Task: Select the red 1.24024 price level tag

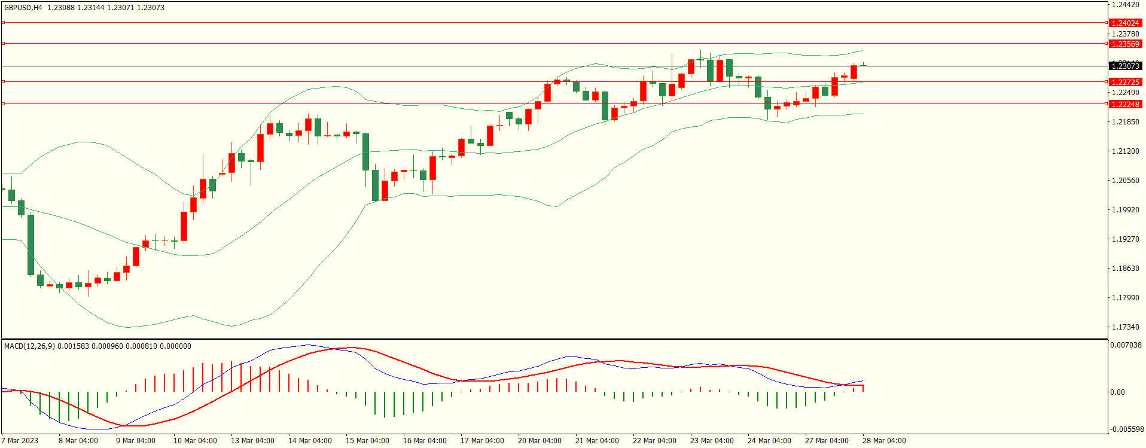Action: [1125, 23]
